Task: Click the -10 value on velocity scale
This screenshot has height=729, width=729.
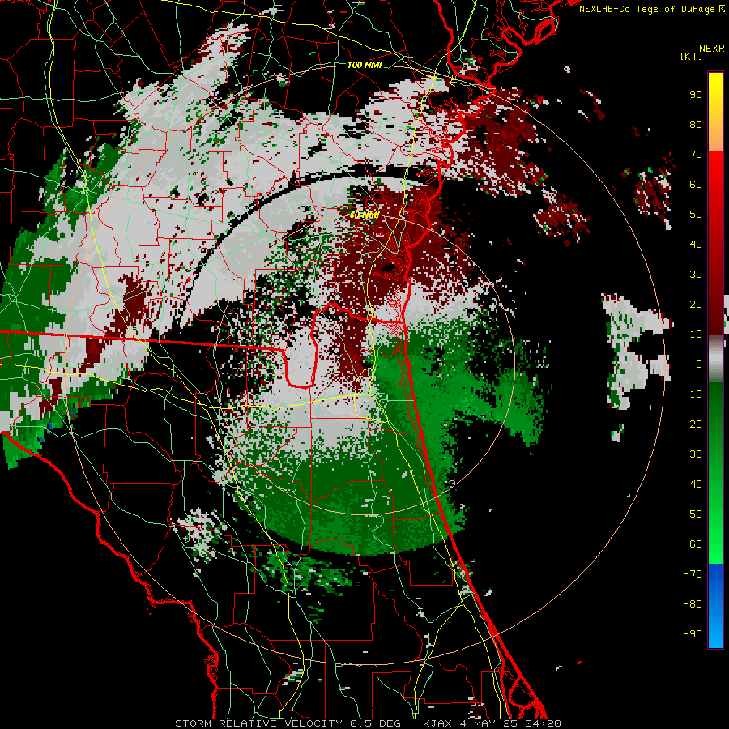Action: [693, 394]
